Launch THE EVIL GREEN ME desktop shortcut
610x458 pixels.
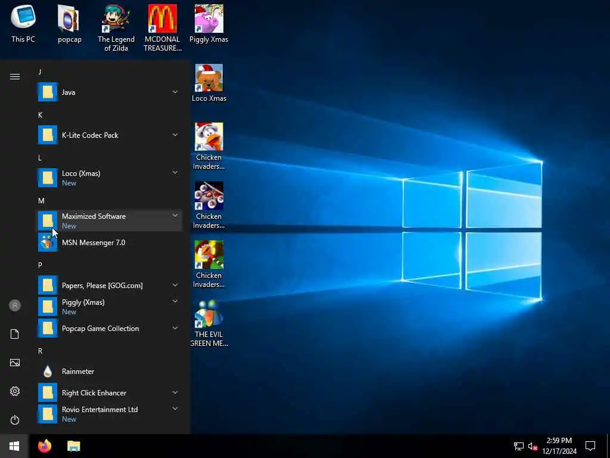[x=209, y=323]
